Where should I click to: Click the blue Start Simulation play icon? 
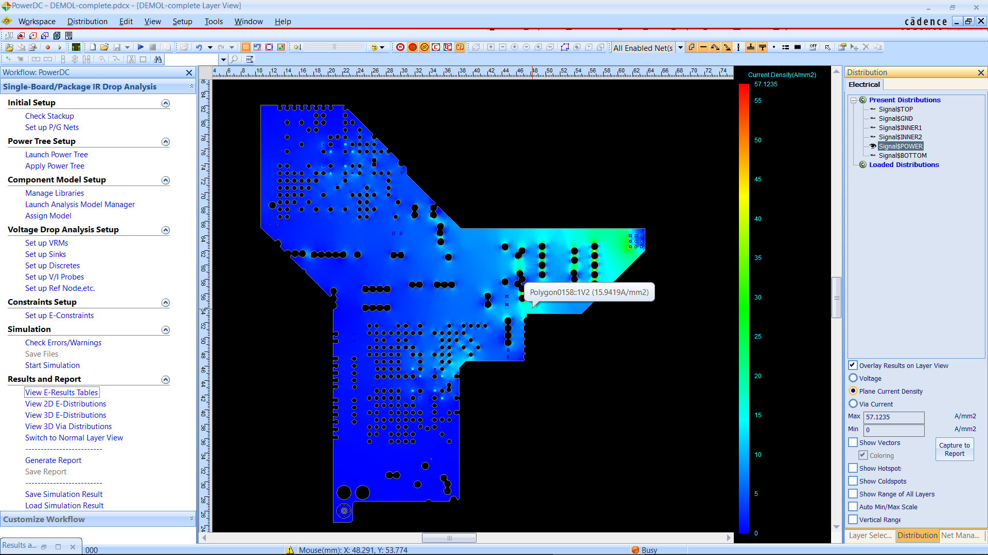140,47
